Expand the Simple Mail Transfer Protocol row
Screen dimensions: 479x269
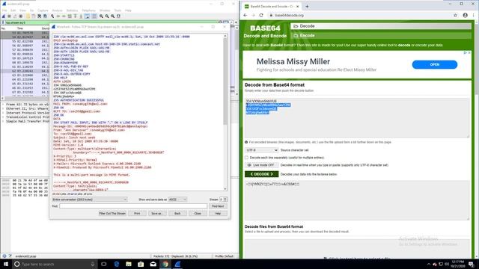point(3,121)
